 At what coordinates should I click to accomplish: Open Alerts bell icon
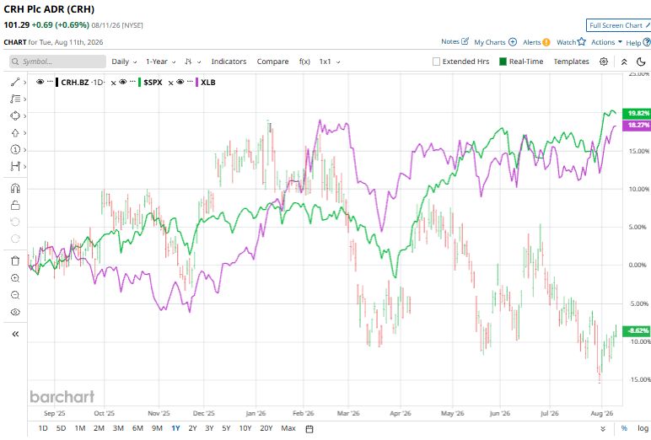point(546,42)
